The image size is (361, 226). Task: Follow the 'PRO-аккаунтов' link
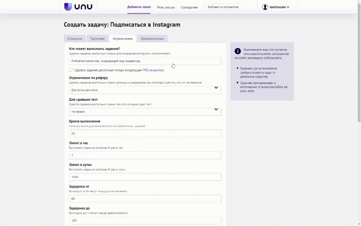pos(153,70)
